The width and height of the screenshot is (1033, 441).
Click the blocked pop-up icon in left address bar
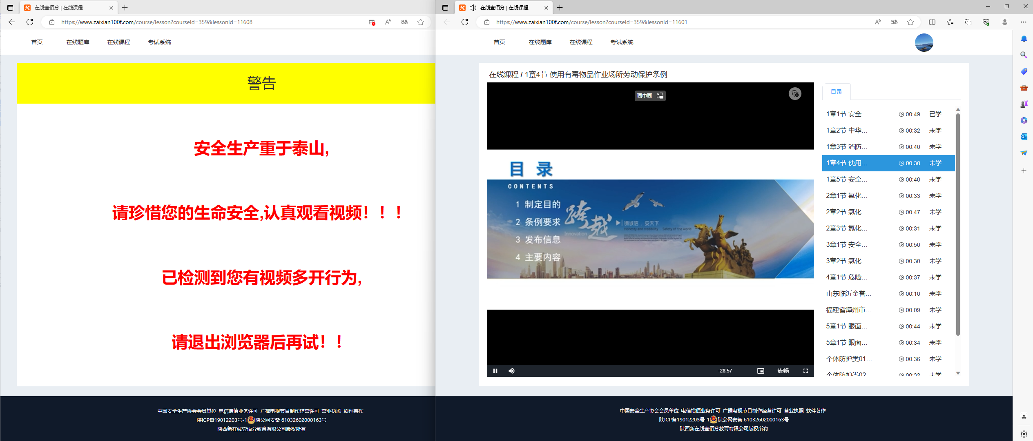pos(372,22)
